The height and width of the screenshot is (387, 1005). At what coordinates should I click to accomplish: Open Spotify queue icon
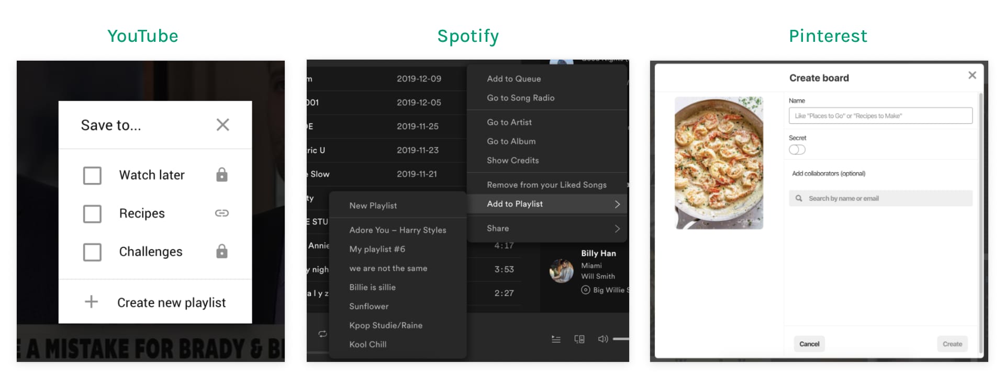click(x=556, y=339)
